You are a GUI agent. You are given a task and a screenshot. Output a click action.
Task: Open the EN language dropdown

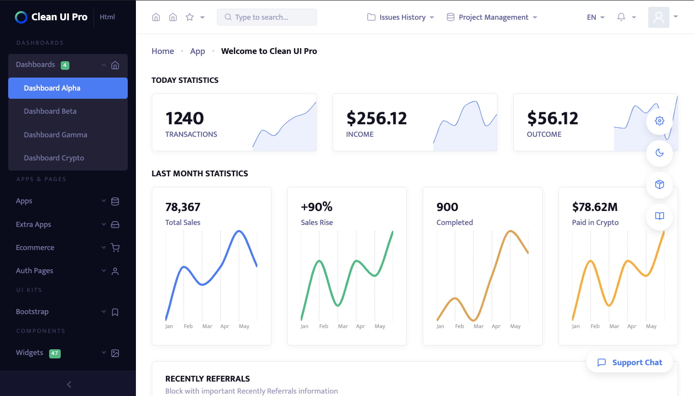click(595, 17)
